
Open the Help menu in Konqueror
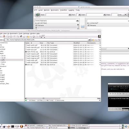click(x=38, y=34)
